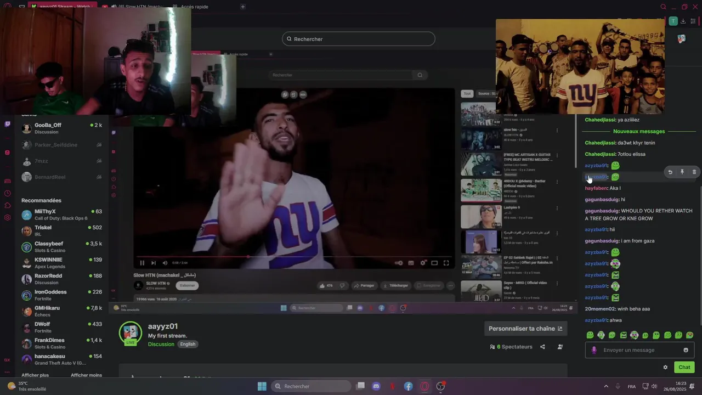Open DWolf recommended channel
This screenshot has height=395, width=702.
point(61,327)
